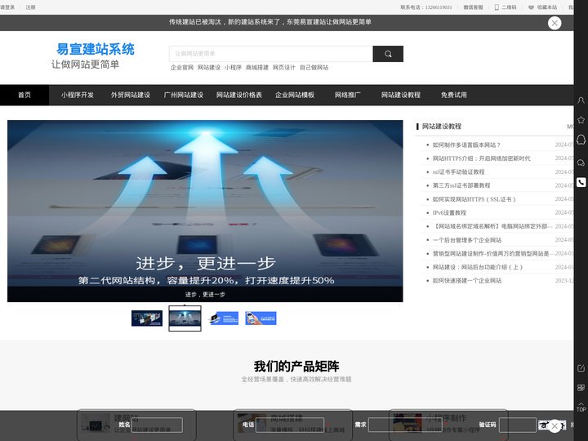Open article 营销型网站建设制作

[492, 253]
